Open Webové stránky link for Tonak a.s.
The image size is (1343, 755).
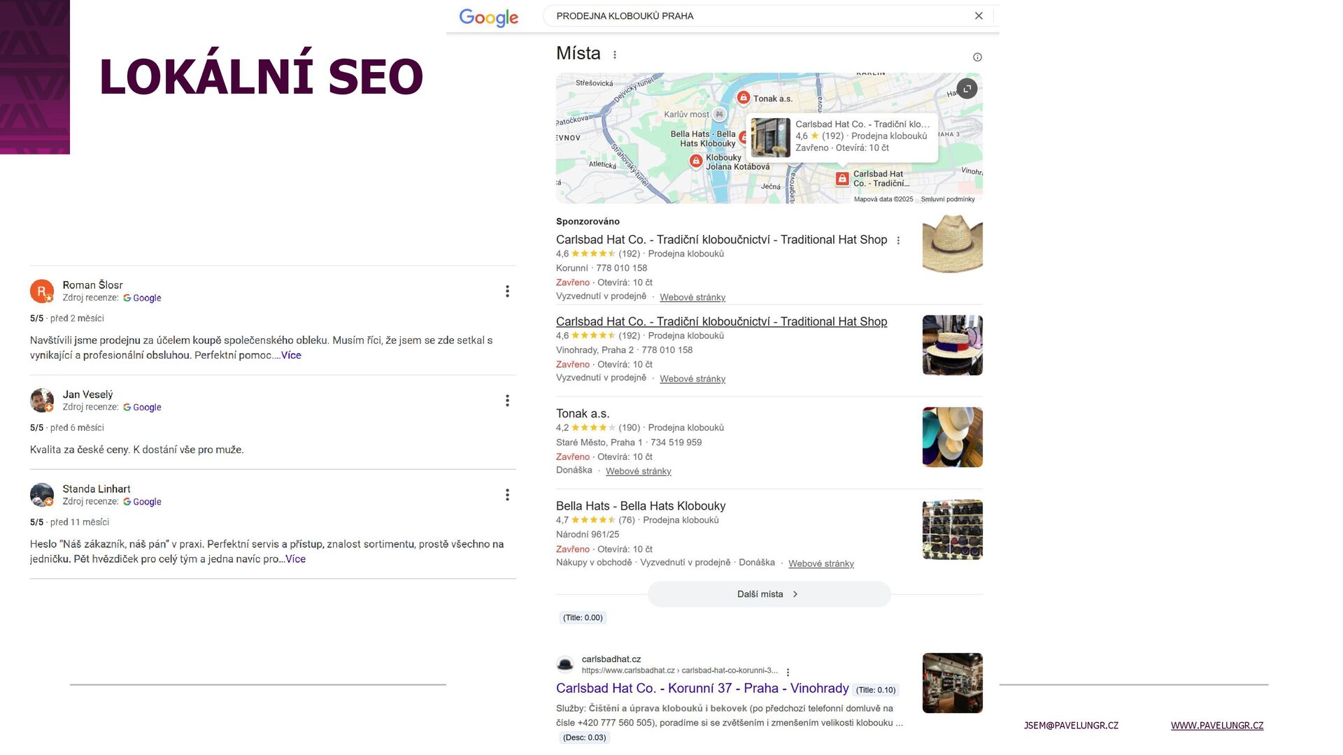coord(638,471)
